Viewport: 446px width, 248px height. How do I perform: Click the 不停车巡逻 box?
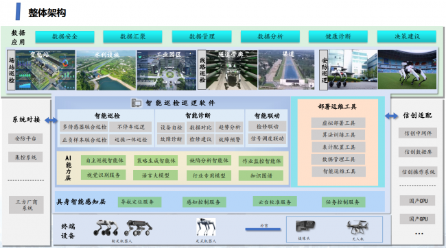click(x=131, y=127)
